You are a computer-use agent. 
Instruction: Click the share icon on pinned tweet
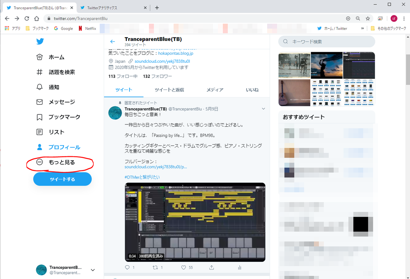211,267
